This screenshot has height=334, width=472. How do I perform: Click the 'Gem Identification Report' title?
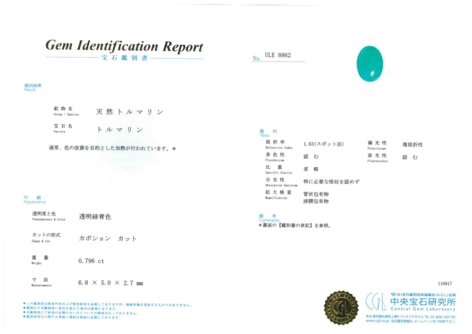(124, 46)
